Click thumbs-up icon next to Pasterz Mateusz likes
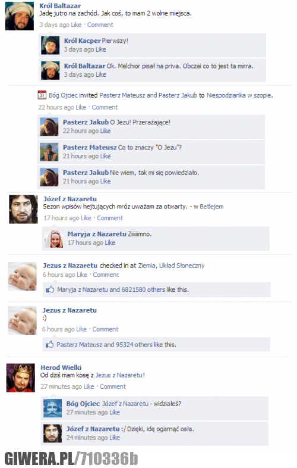The width and height of the screenshot is (297, 468). click(x=49, y=344)
